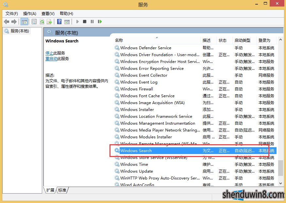The image size is (286, 203).
Task: Click the scrollbar down arrow of services list
Action: [x=280, y=183]
